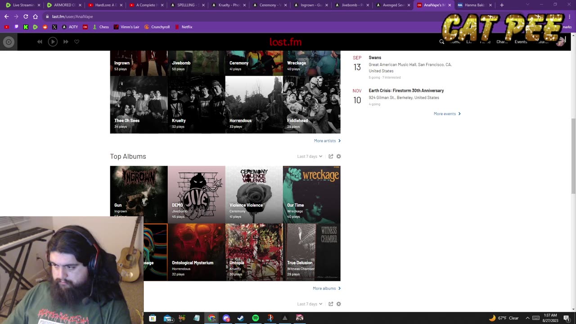576x324 pixels.
Task: Reload the current page
Action: point(26,16)
